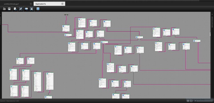Click the partially visible block at right canvas edge

pyautogui.click(x=210, y=34)
